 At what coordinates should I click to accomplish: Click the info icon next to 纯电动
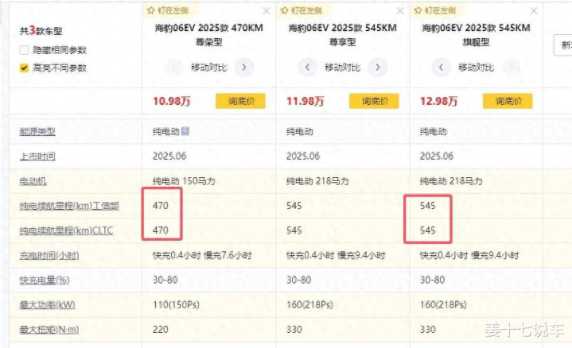point(185,130)
